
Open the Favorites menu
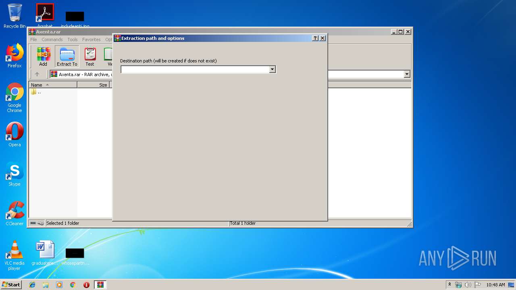pyautogui.click(x=92, y=39)
